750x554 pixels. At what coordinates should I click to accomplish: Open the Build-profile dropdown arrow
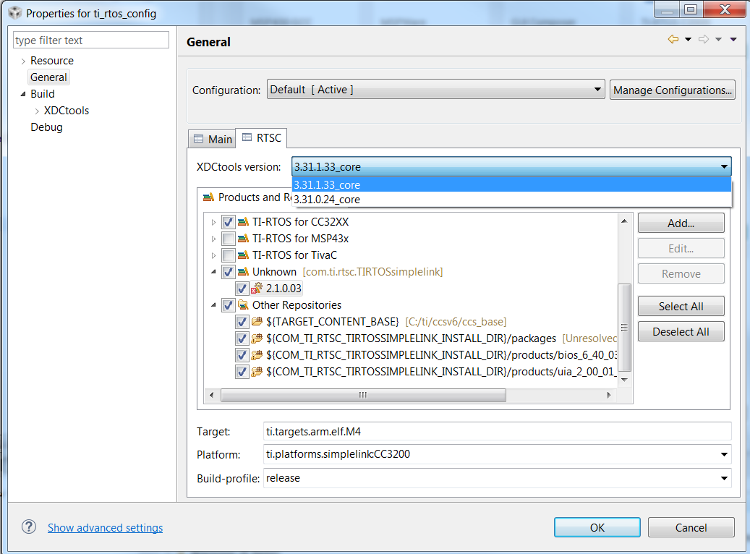(724, 478)
